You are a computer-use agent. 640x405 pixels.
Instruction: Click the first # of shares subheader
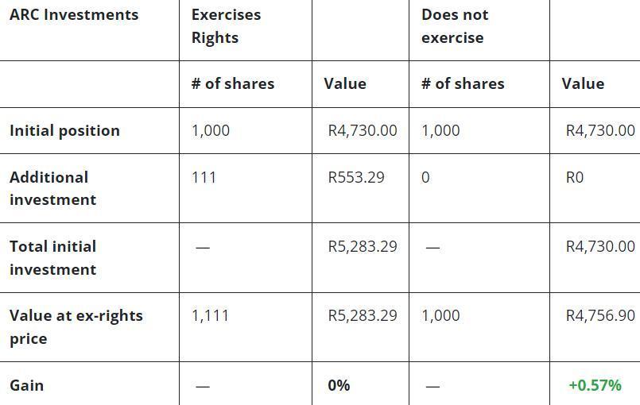coord(233,84)
